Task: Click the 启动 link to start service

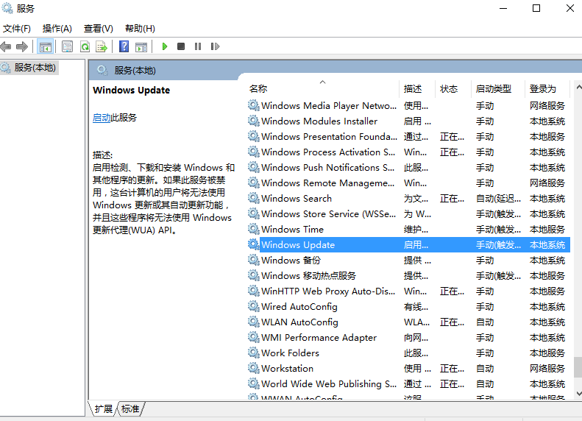Action: point(102,118)
